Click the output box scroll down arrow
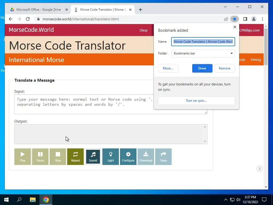Viewport: 273px width, 205px height. click(205, 141)
